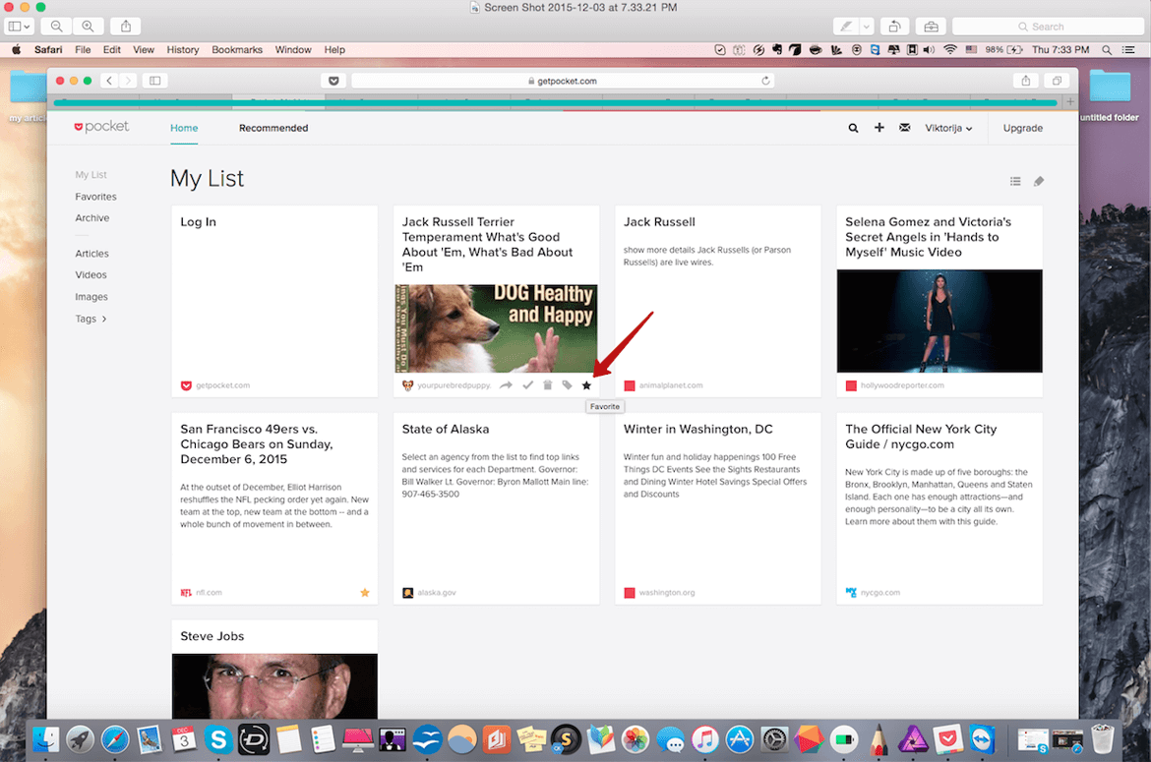This screenshot has width=1151, height=762.
Task: Click the tag icon on Jack Russell Terrier card
Action: [x=567, y=385]
